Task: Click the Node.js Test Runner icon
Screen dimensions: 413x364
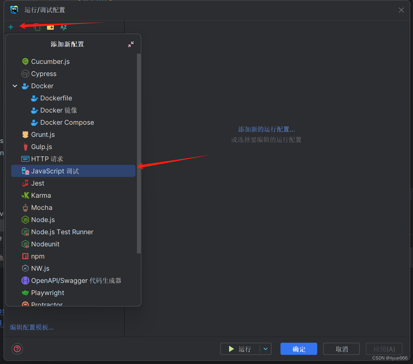Action: coord(25,232)
